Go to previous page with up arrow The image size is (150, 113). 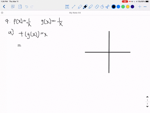[147, 97]
